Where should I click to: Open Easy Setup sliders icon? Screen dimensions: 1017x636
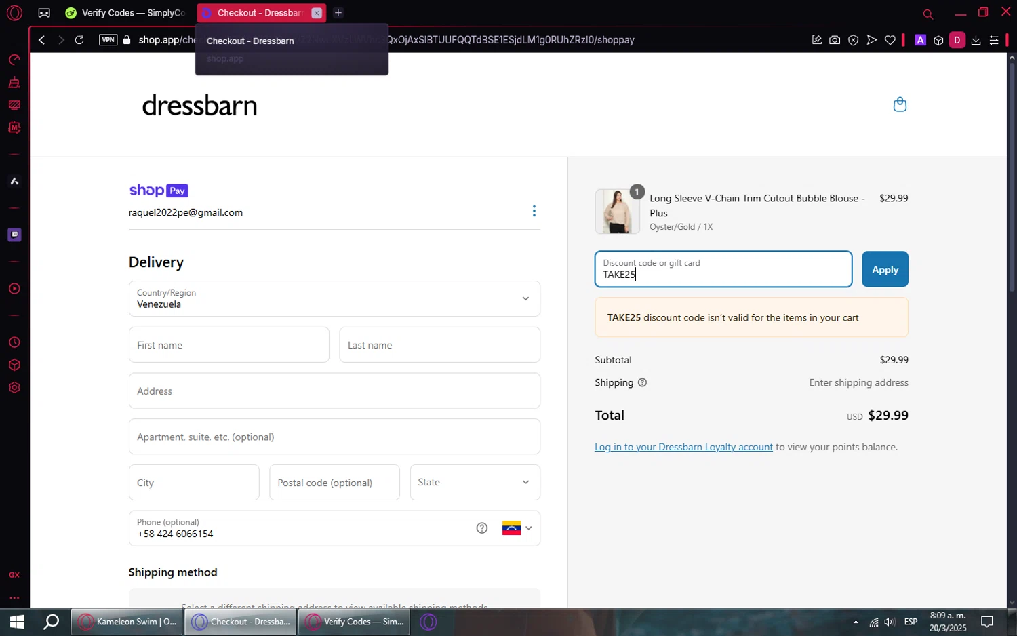click(994, 40)
